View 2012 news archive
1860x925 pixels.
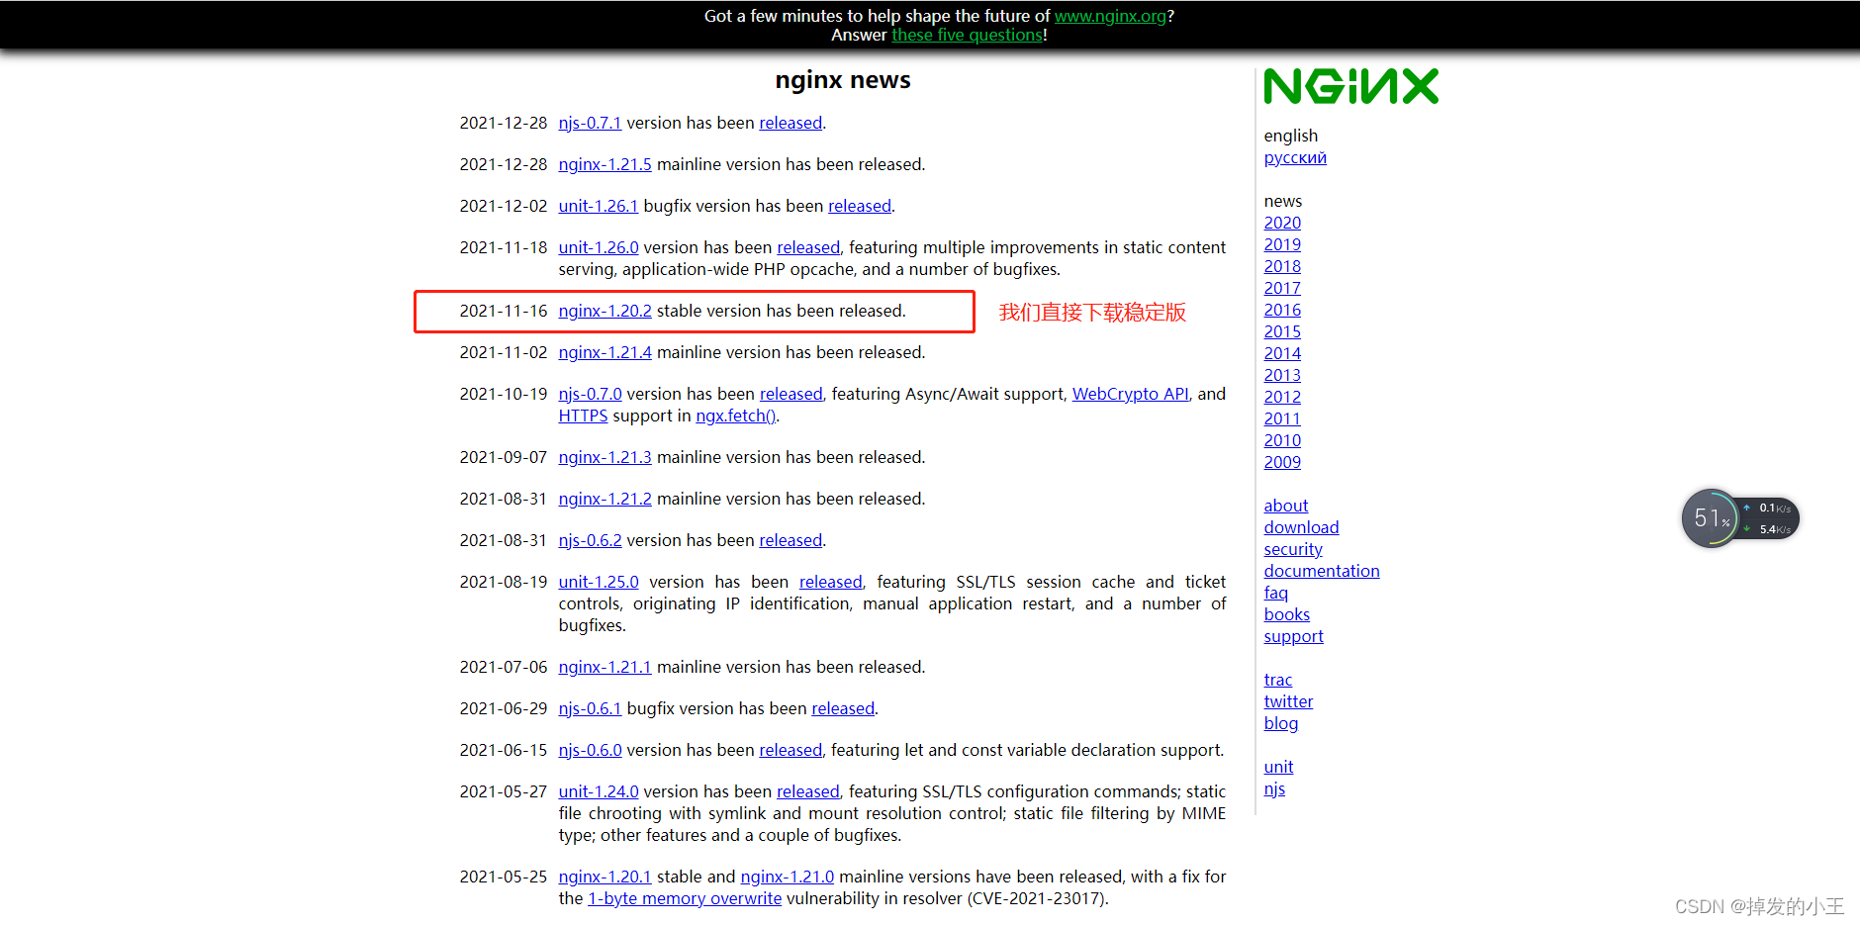click(1282, 397)
